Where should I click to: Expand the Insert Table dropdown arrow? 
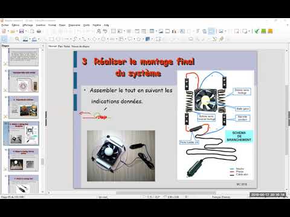pos(156,31)
